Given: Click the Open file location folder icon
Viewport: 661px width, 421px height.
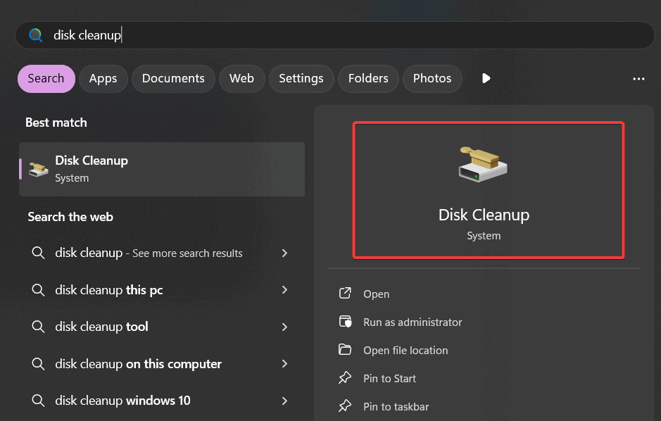Looking at the screenshot, I should click(345, 350).
